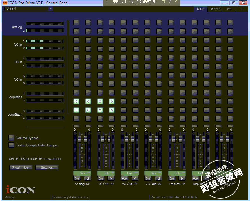The height and width of the screenshot is (201, 250).
Task: Click the input list vertical scrollbar
Action: 68,67
